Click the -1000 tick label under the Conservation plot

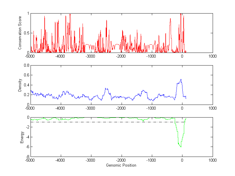tap(152, 56)
